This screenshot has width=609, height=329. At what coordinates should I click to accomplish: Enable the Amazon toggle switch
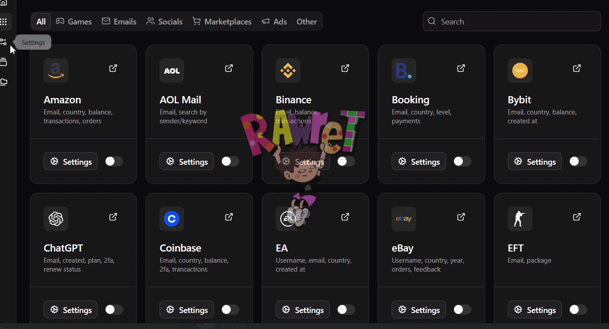point(114,161)
